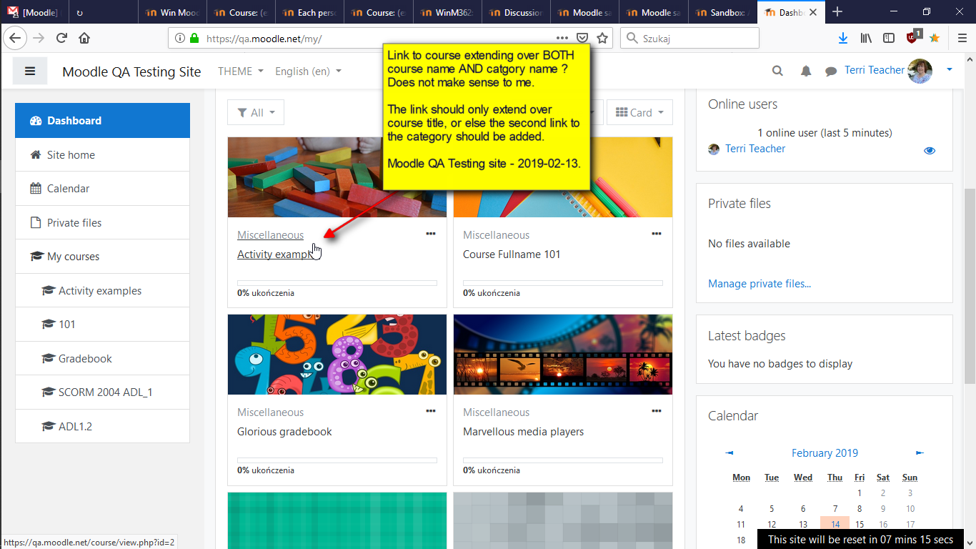Open the actions menu on Glorious gradebook card
976x549 pixels.
coord(431,411)
